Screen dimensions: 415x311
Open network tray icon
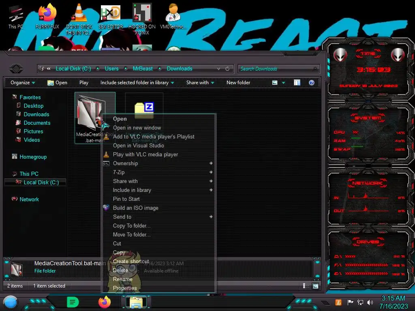tap(360, 302)
